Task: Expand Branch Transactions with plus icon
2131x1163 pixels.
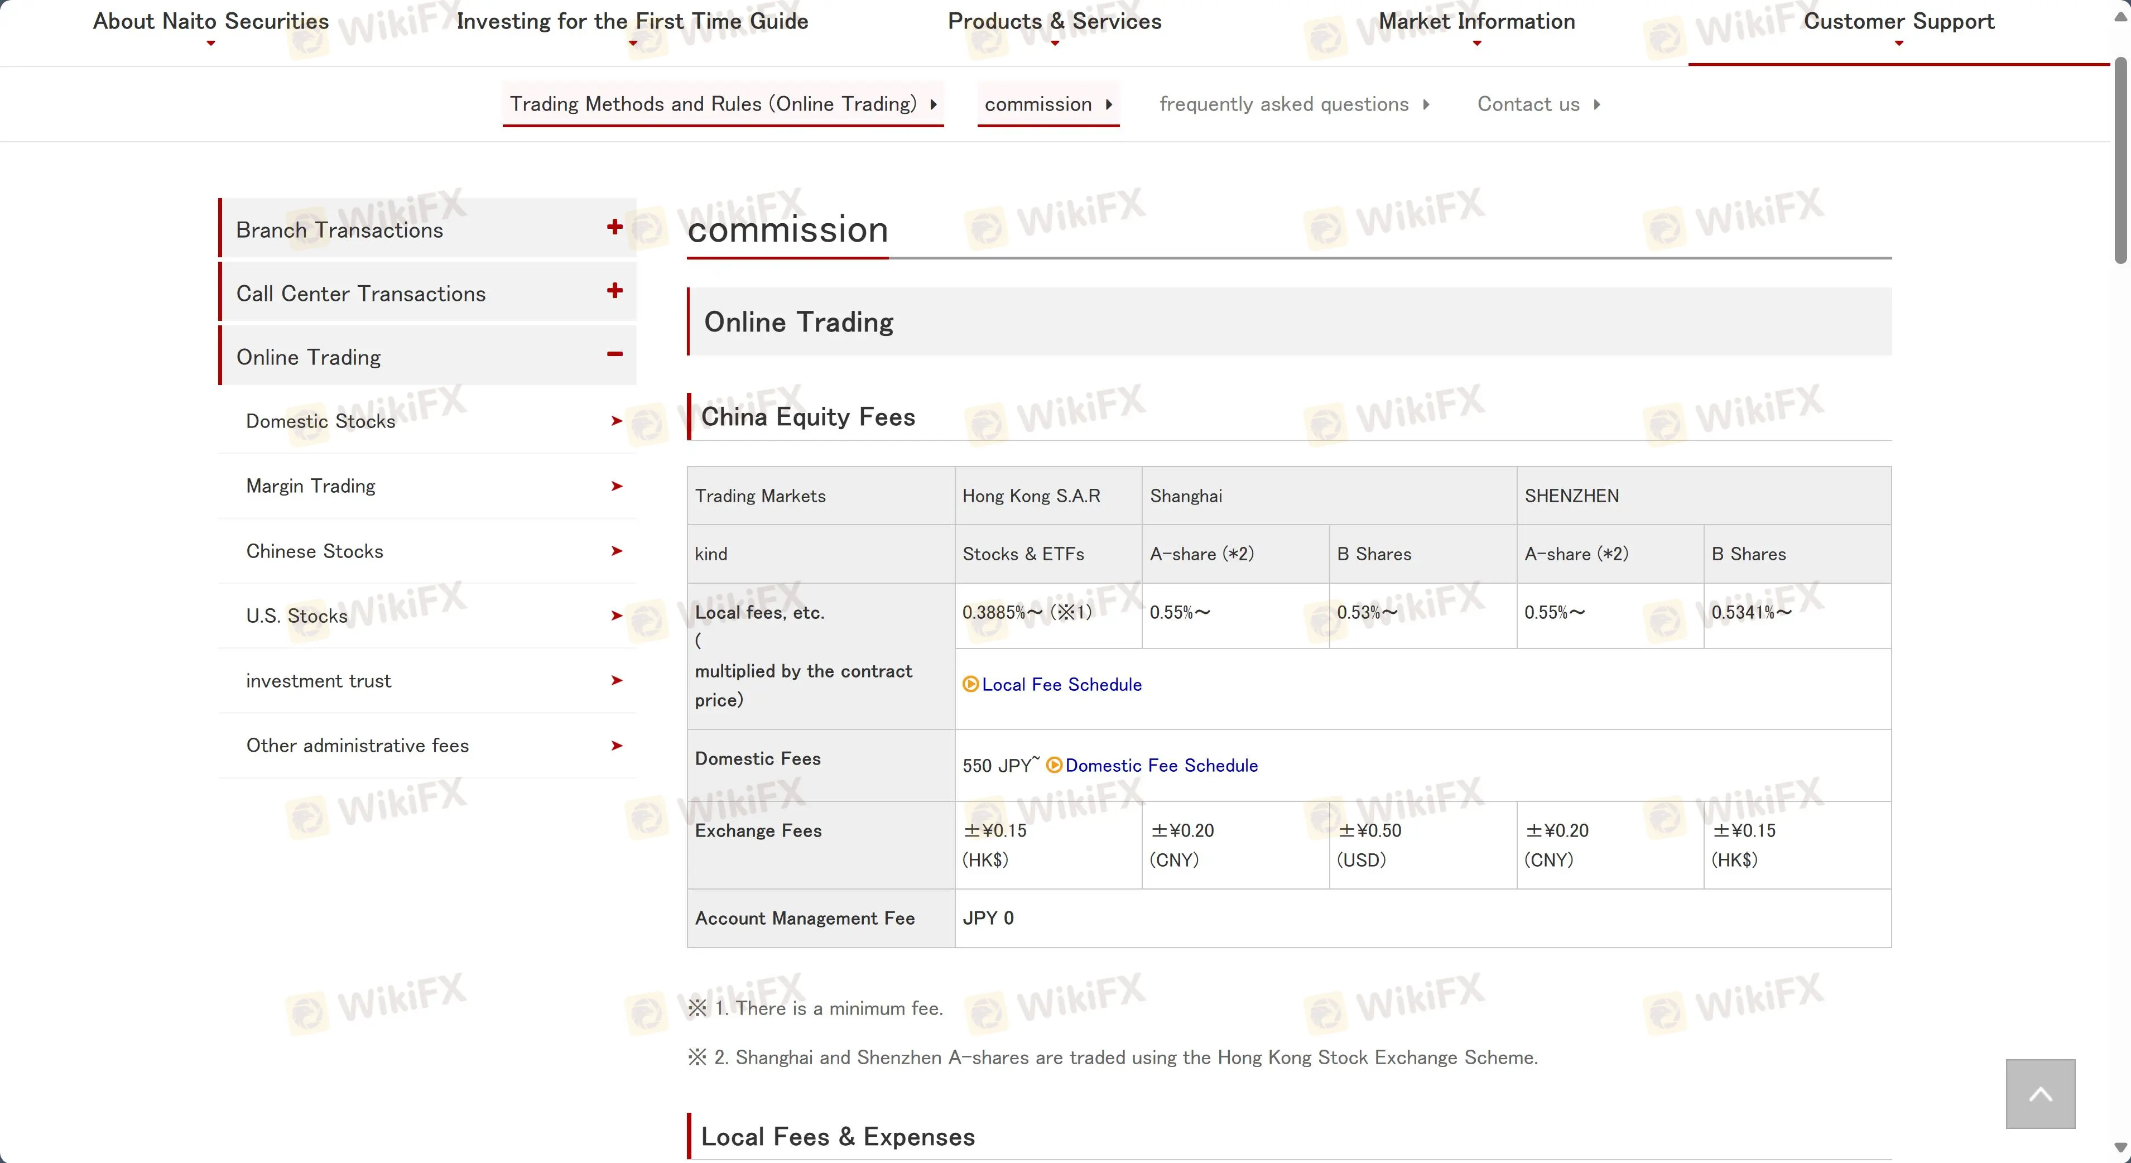Action: click(614, 227)
